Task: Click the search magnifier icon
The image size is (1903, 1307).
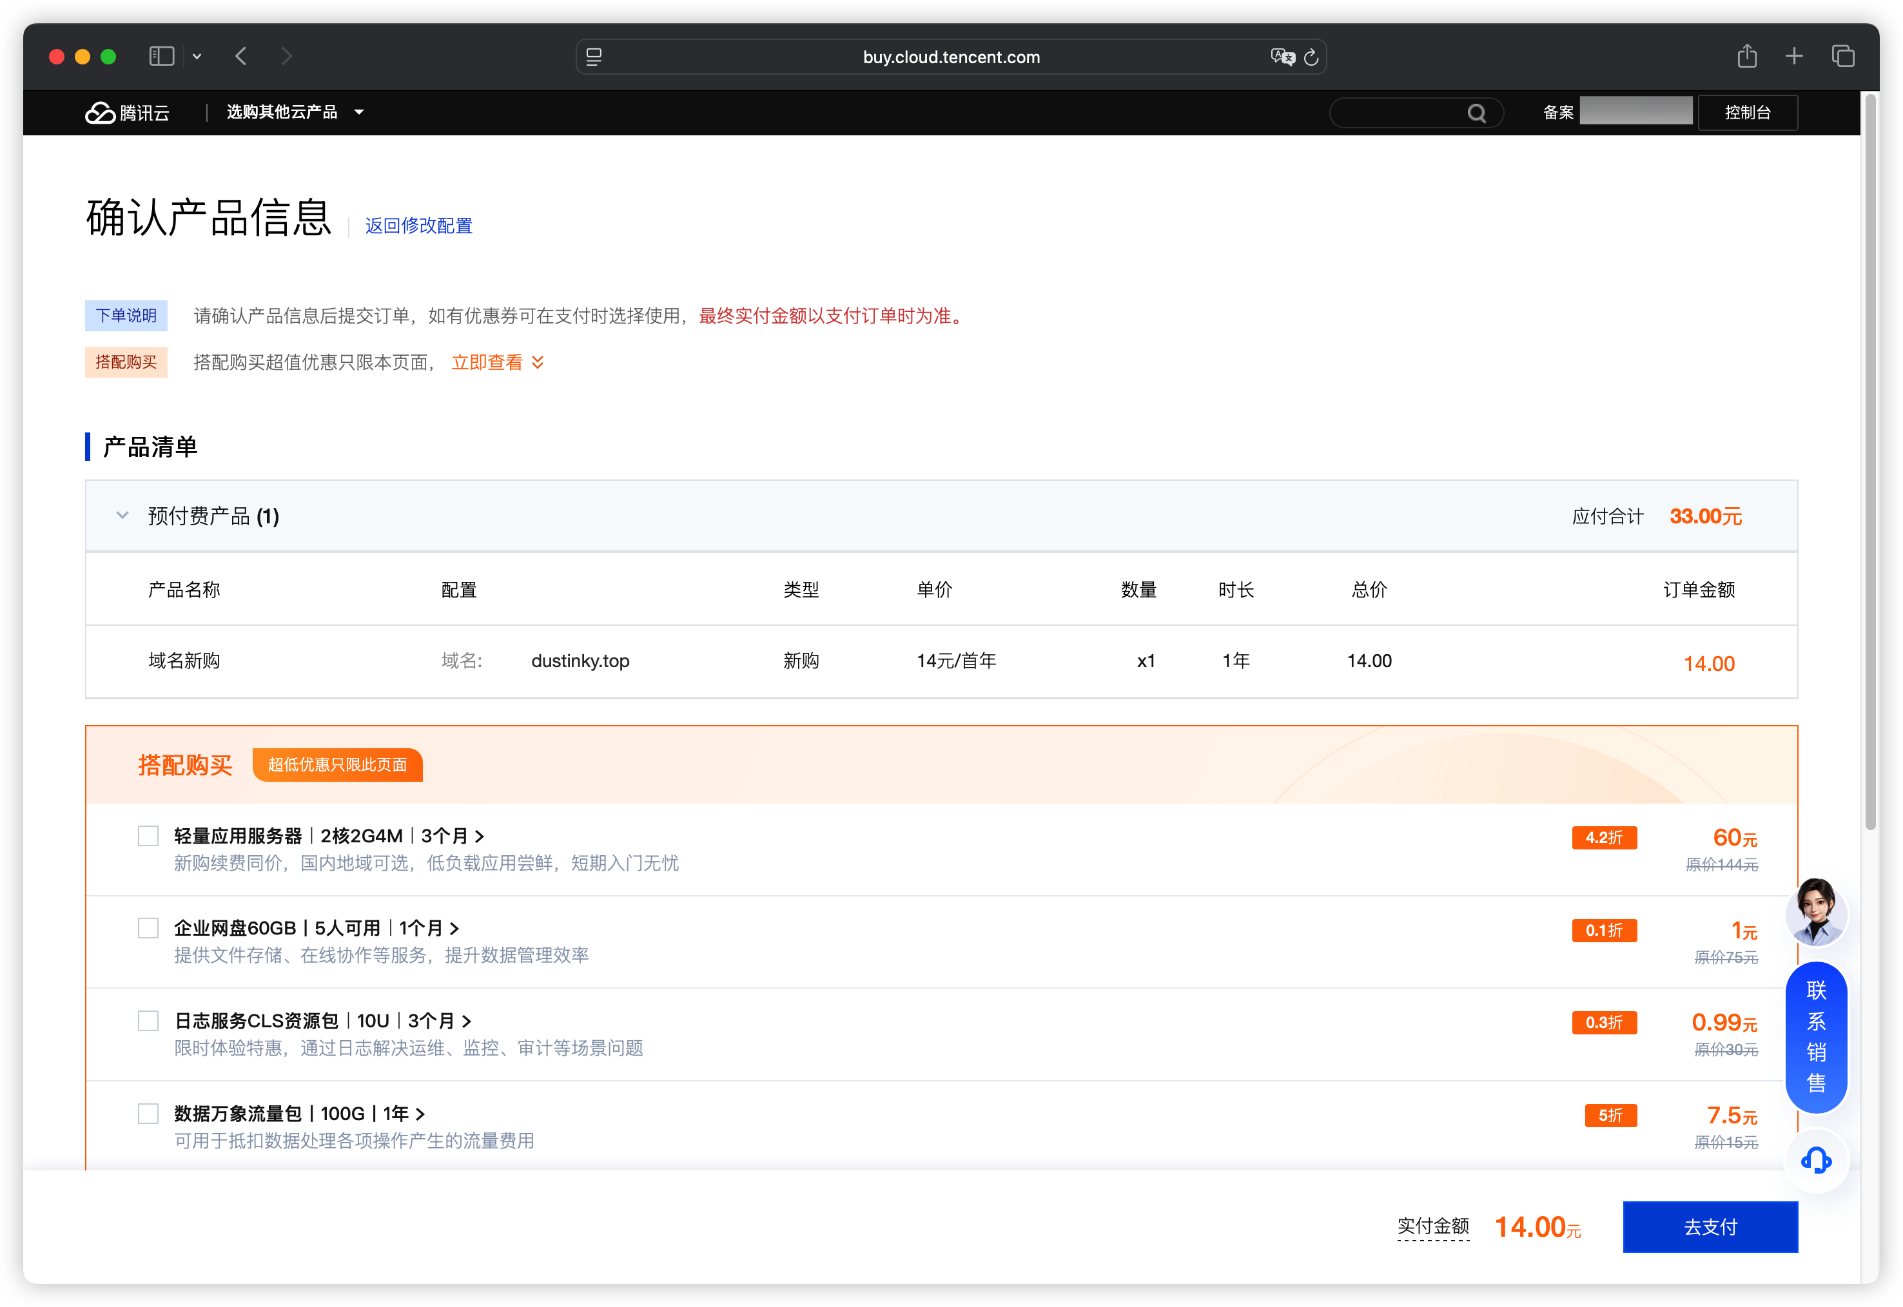Action: click(x=1476, y=113)
